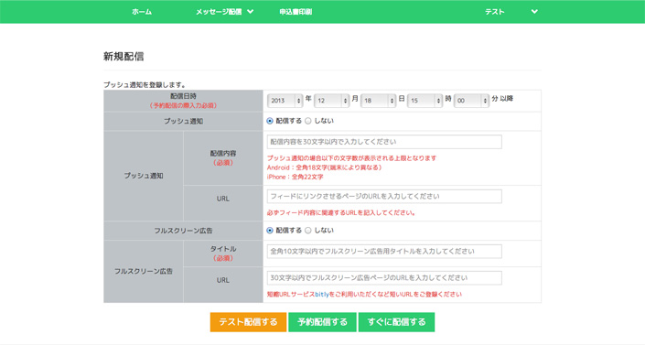Focus the fullscreen ad URL field
This screenshot has width=645, height=345.
click(x=384, y=278)
